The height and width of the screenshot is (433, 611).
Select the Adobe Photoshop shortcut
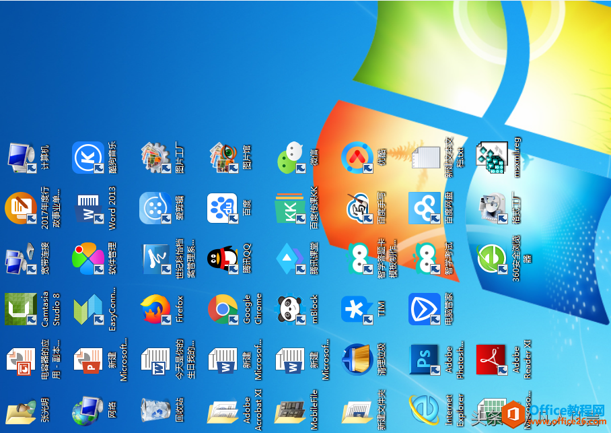[425, 360]
